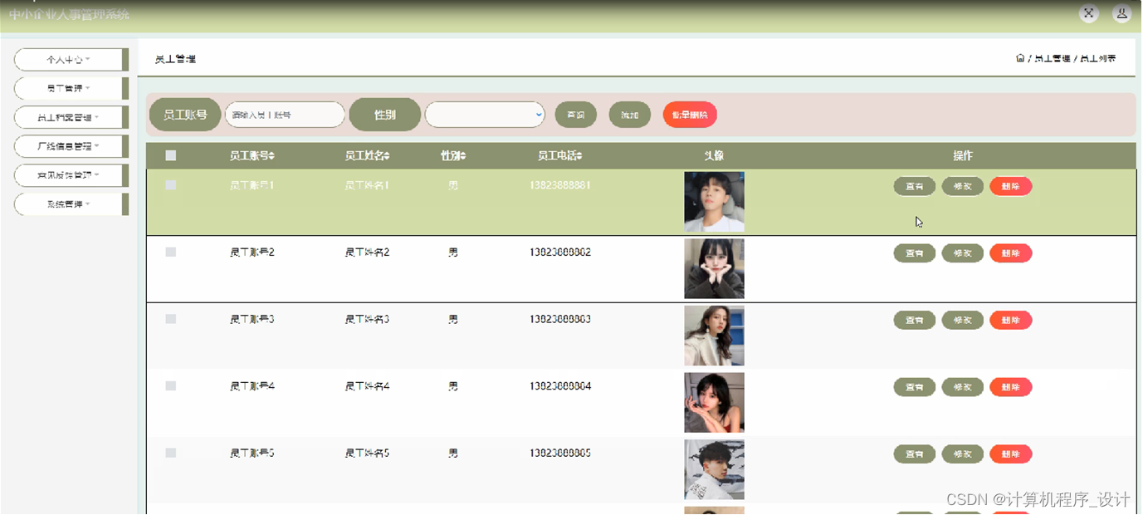1143x515 pixels.
Task: Click phone number 13823888885
Action: (560, 453)
